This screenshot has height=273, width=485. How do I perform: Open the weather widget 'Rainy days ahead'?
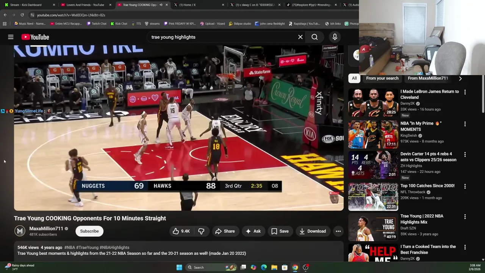[x=19, y=267]
